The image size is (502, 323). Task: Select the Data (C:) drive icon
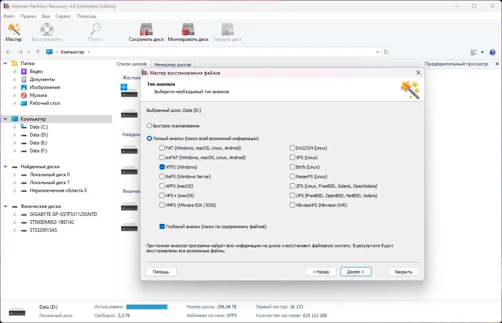pos(24,127)
